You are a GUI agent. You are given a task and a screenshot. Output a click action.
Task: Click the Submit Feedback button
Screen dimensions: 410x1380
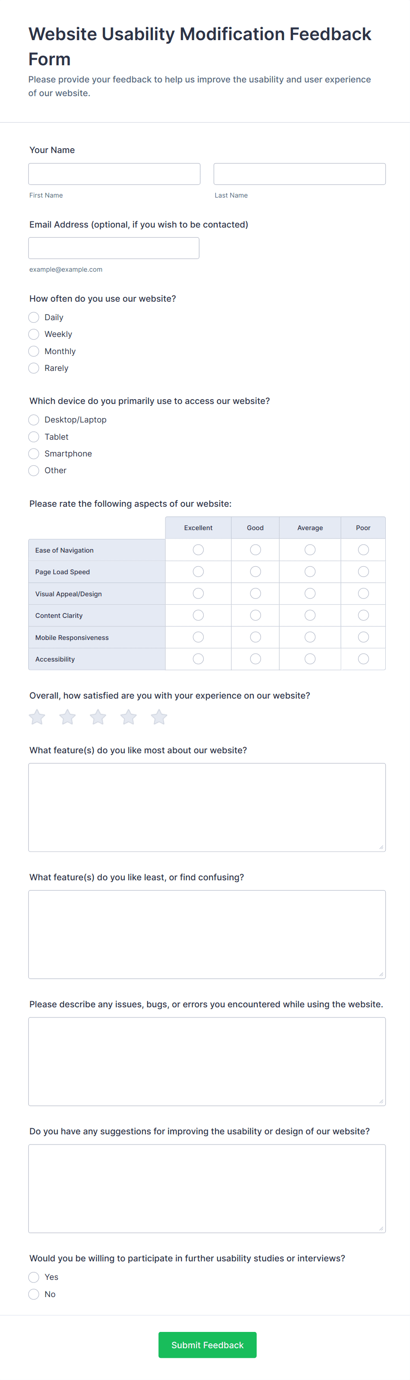(207, 1345)
